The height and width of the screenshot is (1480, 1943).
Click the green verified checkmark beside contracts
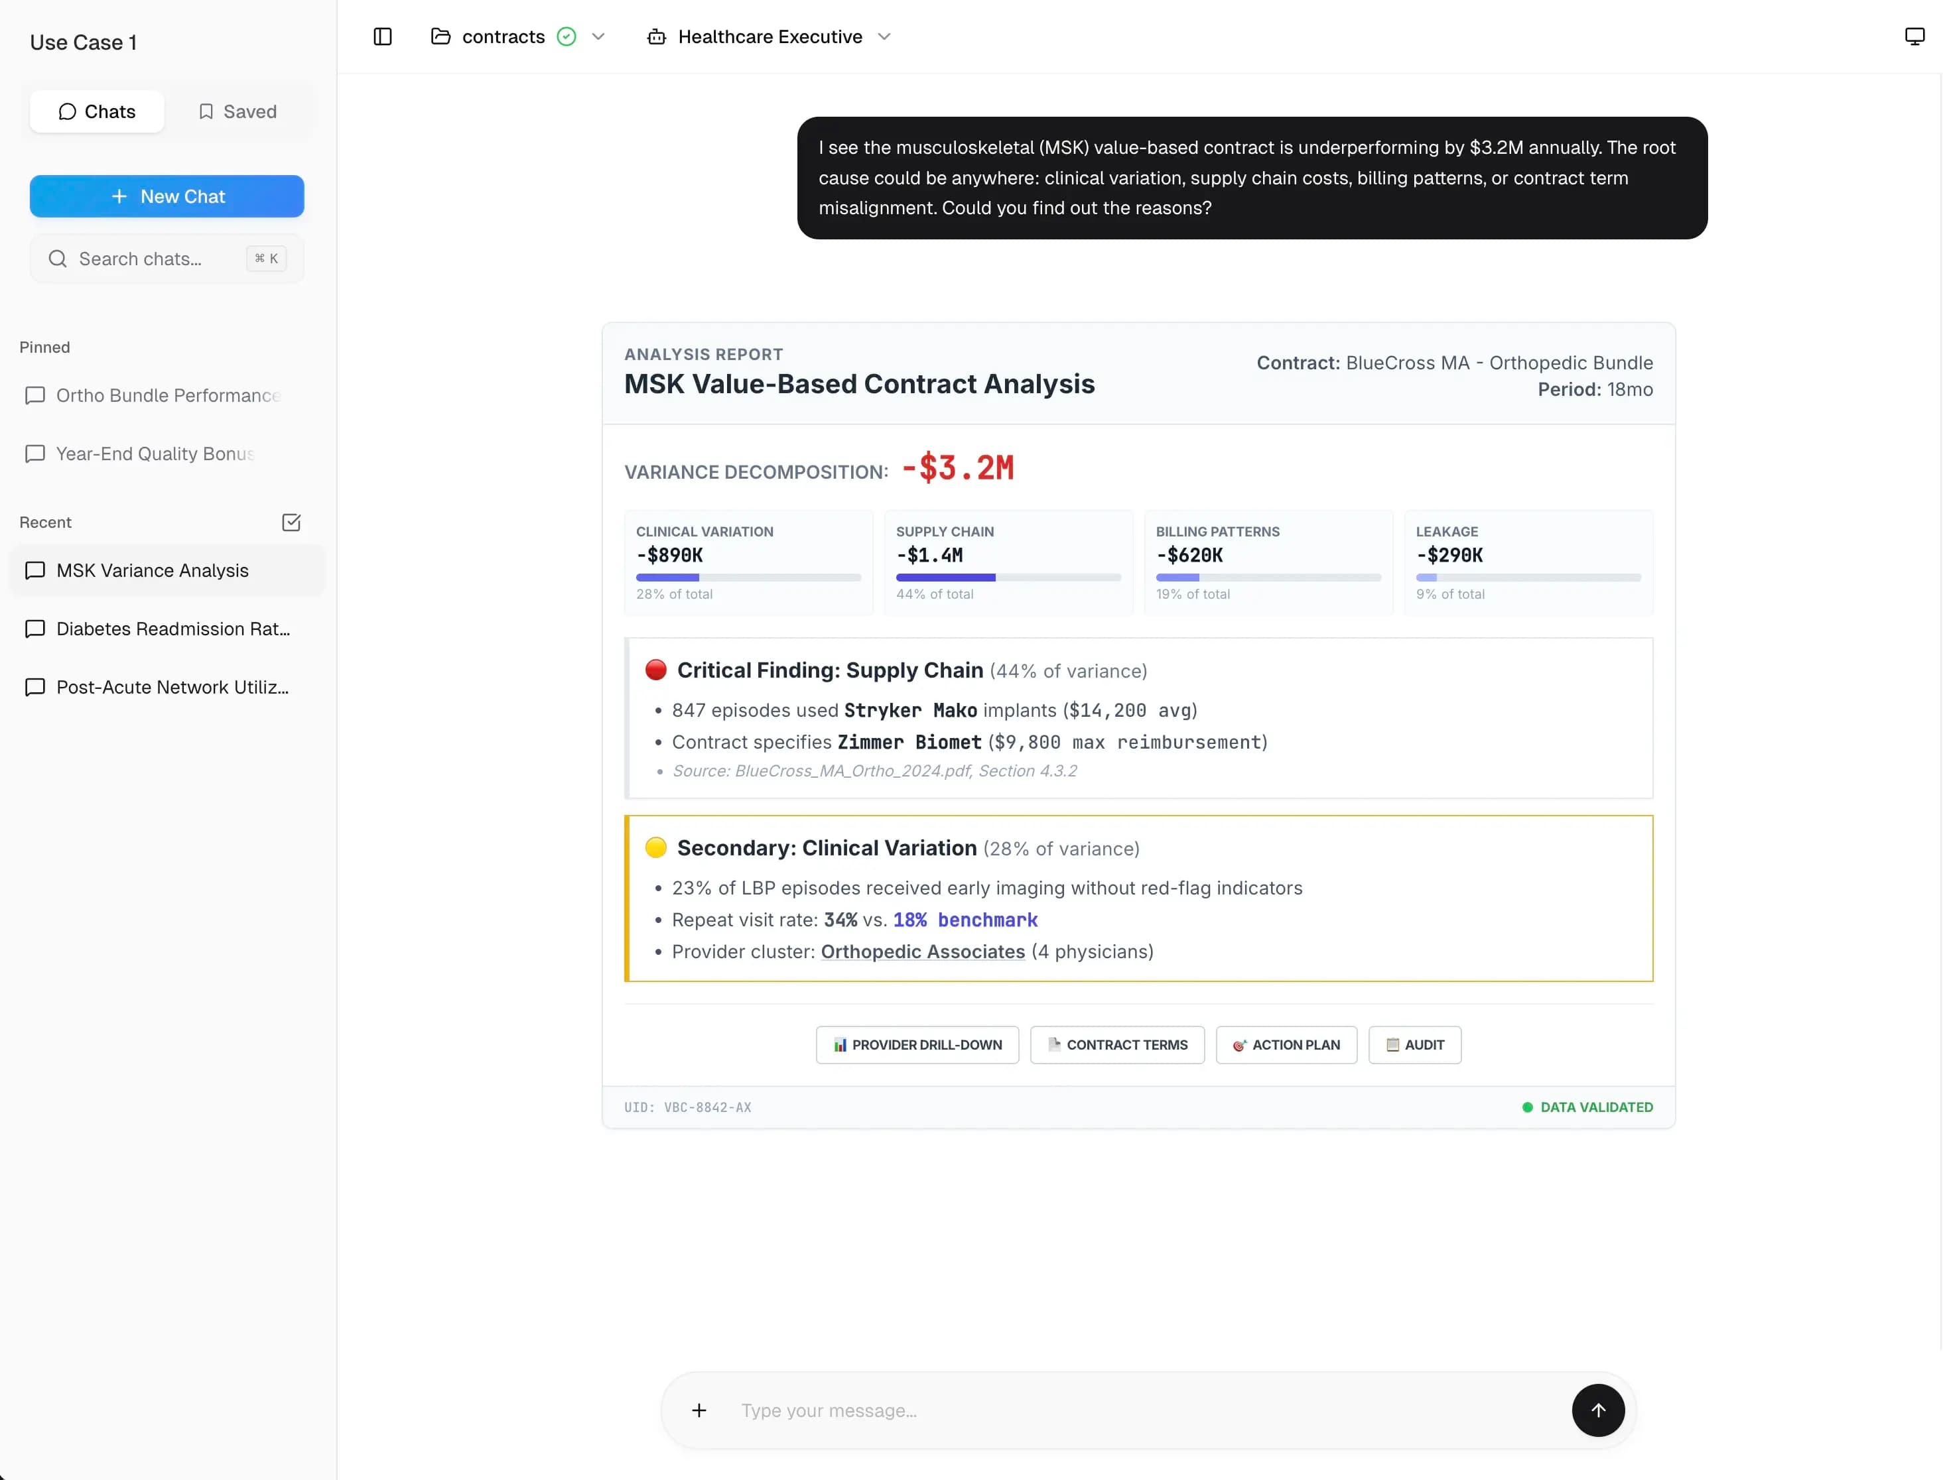tap(567, 36)
